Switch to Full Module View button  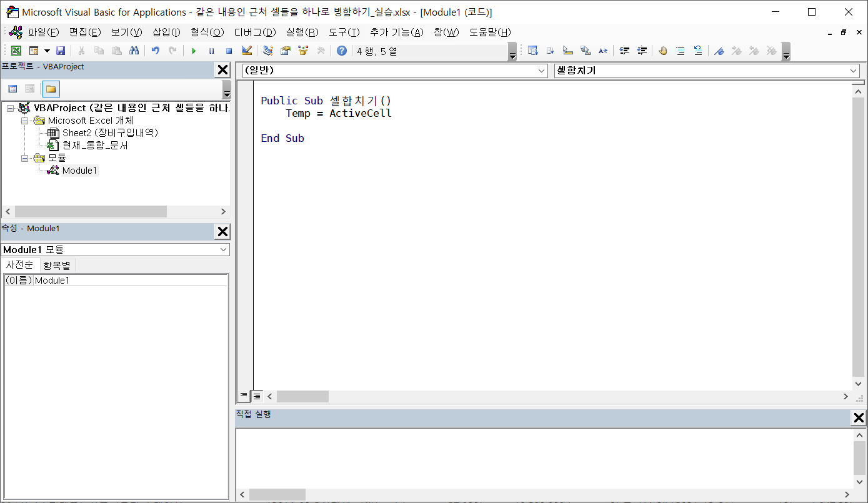tap(256, 396)
